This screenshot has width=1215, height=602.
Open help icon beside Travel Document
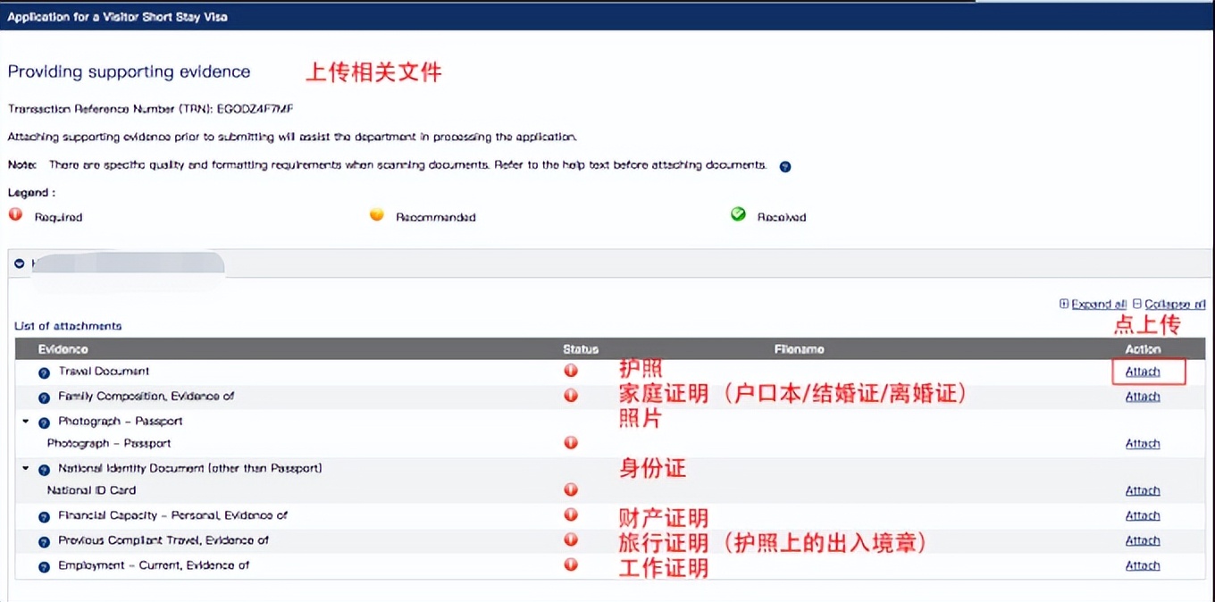[x=44, y=372]
